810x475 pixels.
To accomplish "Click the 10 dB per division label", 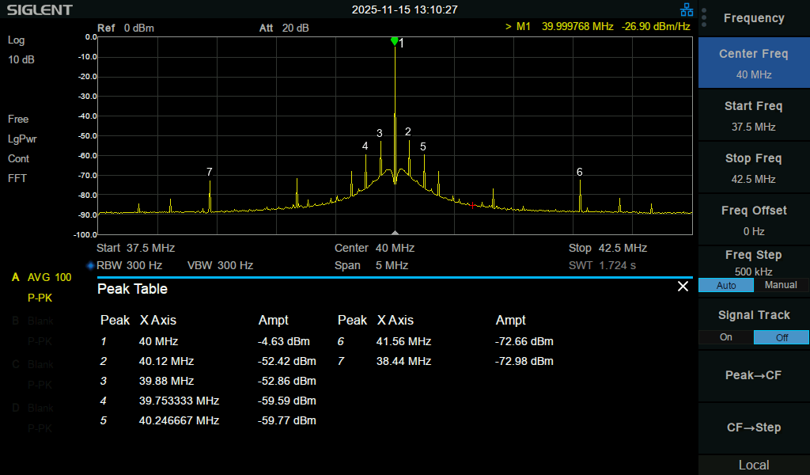I will 21,60.
